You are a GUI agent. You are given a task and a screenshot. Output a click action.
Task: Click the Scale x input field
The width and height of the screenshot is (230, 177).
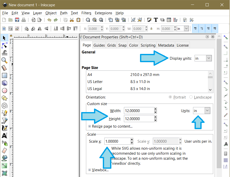coord(117,141)
